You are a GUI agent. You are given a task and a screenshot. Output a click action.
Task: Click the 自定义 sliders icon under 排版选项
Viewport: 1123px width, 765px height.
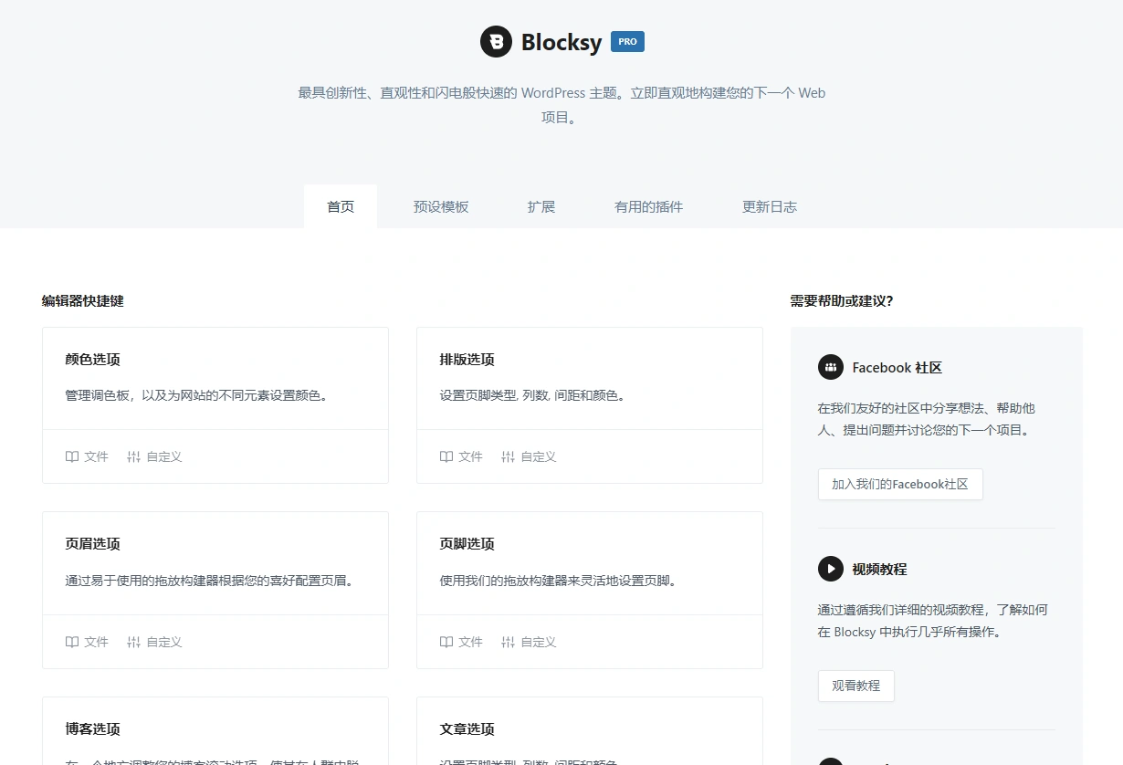tap(508, 456)
